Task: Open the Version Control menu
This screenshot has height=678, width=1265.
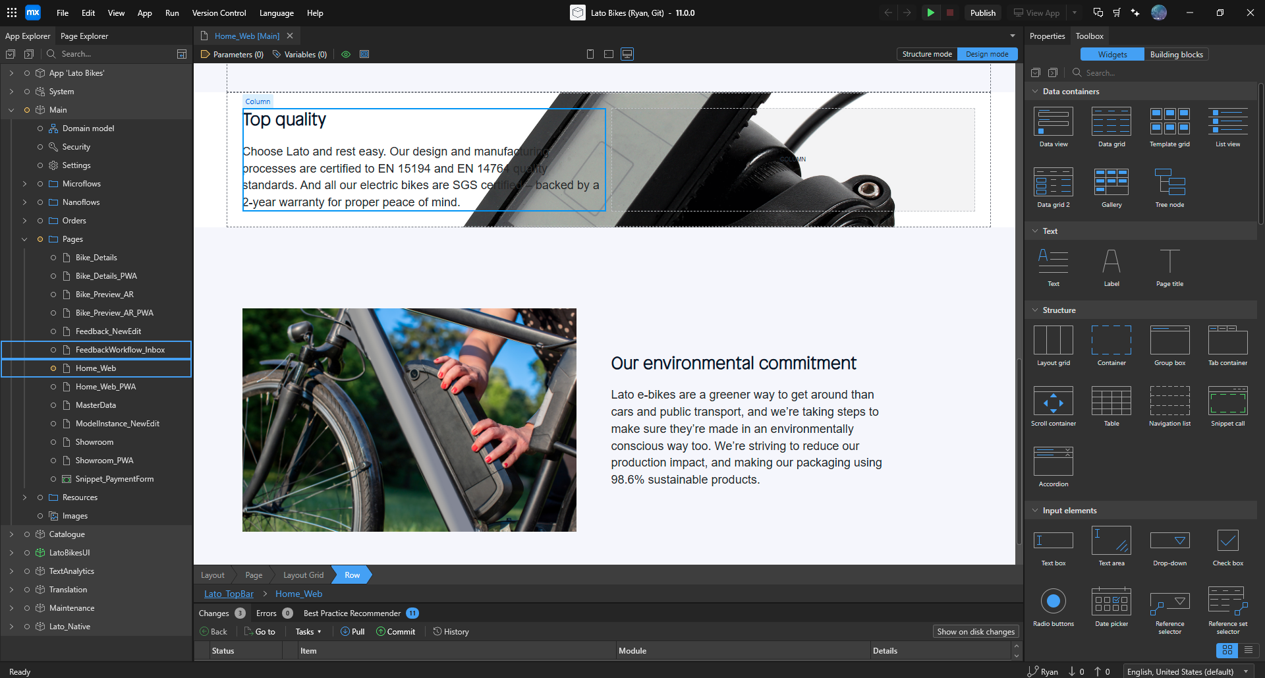Action: click(219, 13)
